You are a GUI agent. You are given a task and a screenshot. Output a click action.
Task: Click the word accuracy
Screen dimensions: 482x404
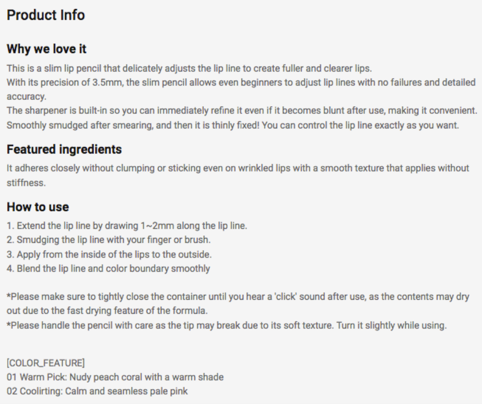pyautogui.click(x=27, y=97)
